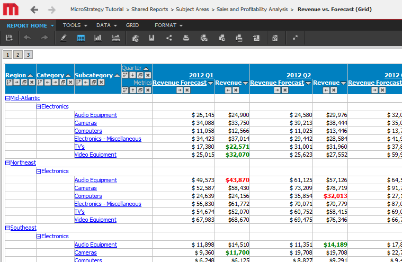Open the TOOLS menu
402x262 pixels.
(75, 25)
